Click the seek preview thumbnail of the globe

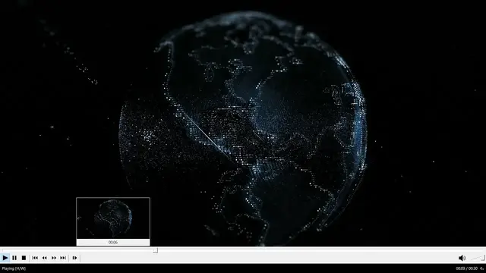point(113,218)
